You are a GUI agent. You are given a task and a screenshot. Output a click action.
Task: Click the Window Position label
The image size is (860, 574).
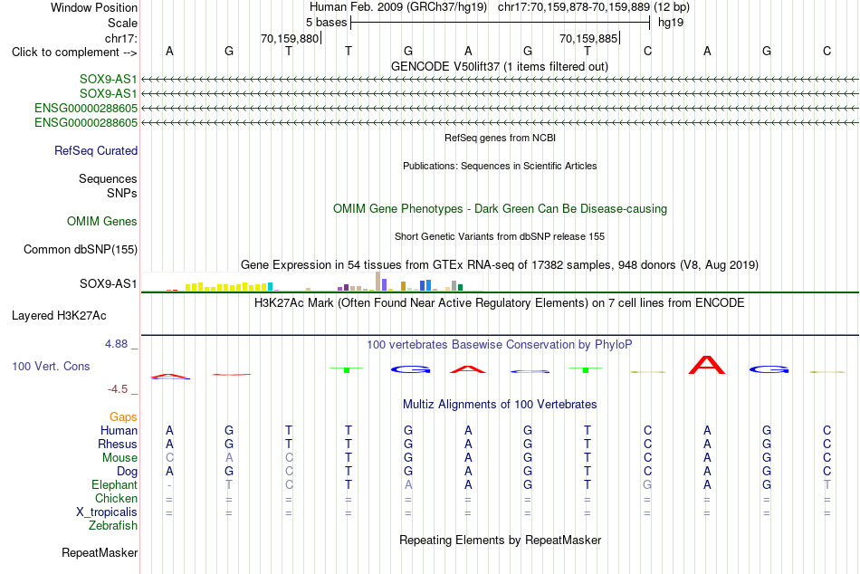click(94, 7)
